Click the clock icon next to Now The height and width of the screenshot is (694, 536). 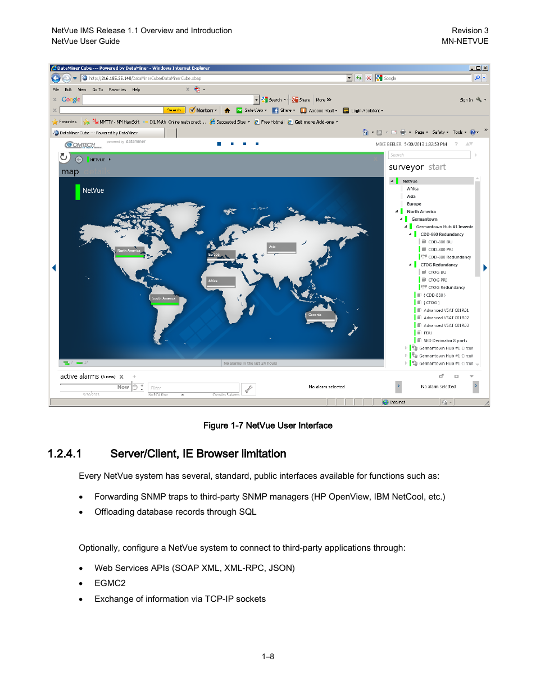click(135, 387)
